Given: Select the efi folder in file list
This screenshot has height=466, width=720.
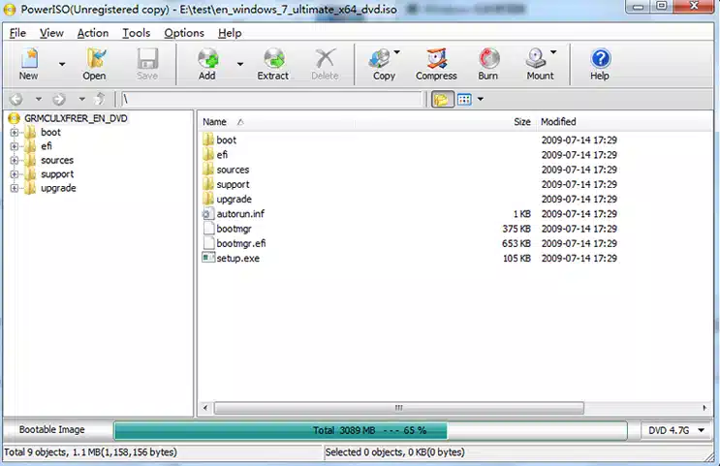Looking at the screenshot, I should tap(222, 155).
